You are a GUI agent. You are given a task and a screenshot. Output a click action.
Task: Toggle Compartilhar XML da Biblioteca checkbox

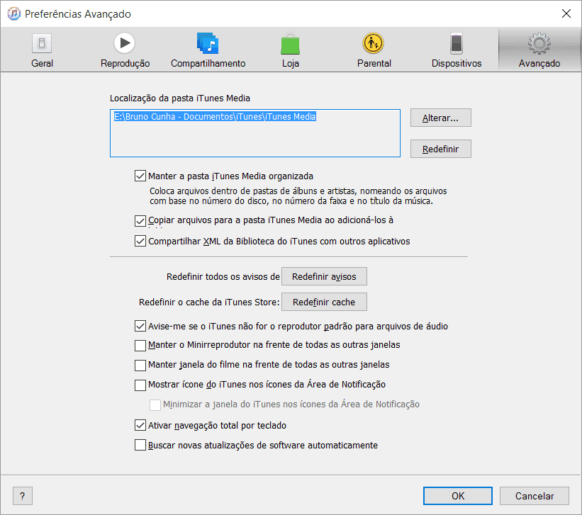click(x=140, y=241)
